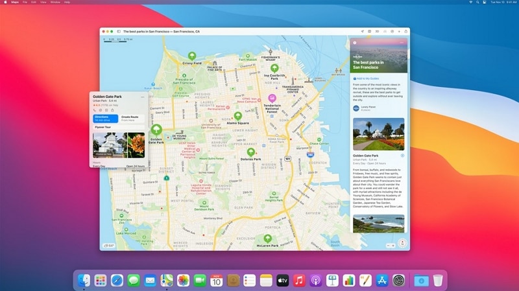
Task: Click the Share icon in the Maps toolbar
Action: 406,31
